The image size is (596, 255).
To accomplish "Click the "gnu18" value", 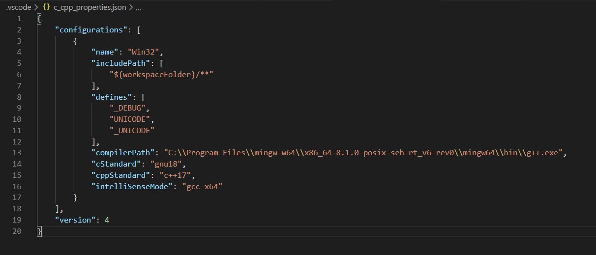I will pyautogui.click(x=166, y=165).
